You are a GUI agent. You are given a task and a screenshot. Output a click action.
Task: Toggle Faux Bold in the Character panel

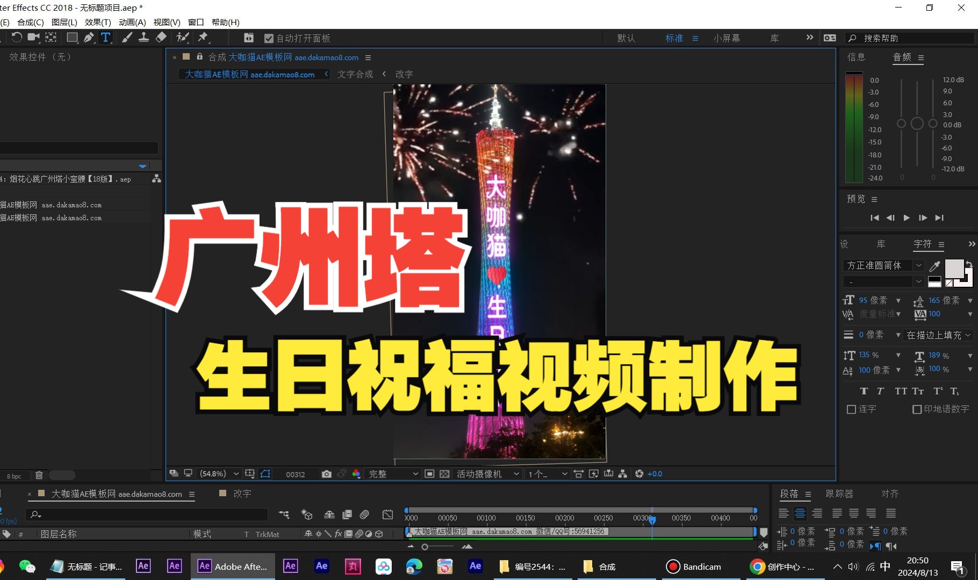click(864, 391)
